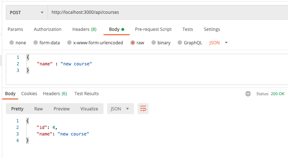Select the raw body type radio
Image resolution: width=288 pixels, height=158 pixels.
coord(133,42)
